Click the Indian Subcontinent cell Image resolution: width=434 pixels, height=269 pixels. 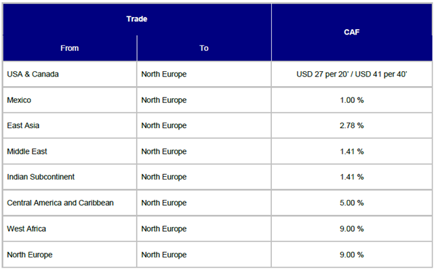pyautogui.click(x=70, y=177)
